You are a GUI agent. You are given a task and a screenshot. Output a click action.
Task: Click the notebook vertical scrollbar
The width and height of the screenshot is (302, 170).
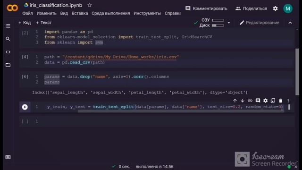click(x=297, y=71)
